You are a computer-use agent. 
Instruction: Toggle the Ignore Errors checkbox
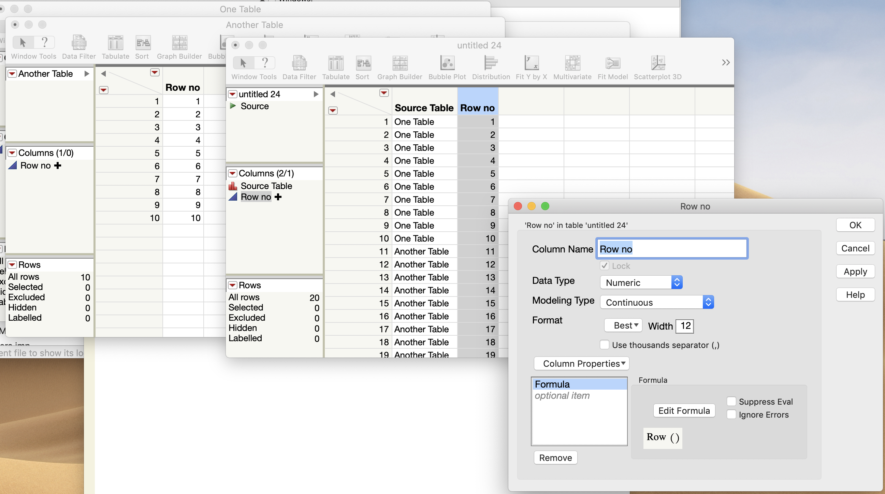click(x=731, y=414)
